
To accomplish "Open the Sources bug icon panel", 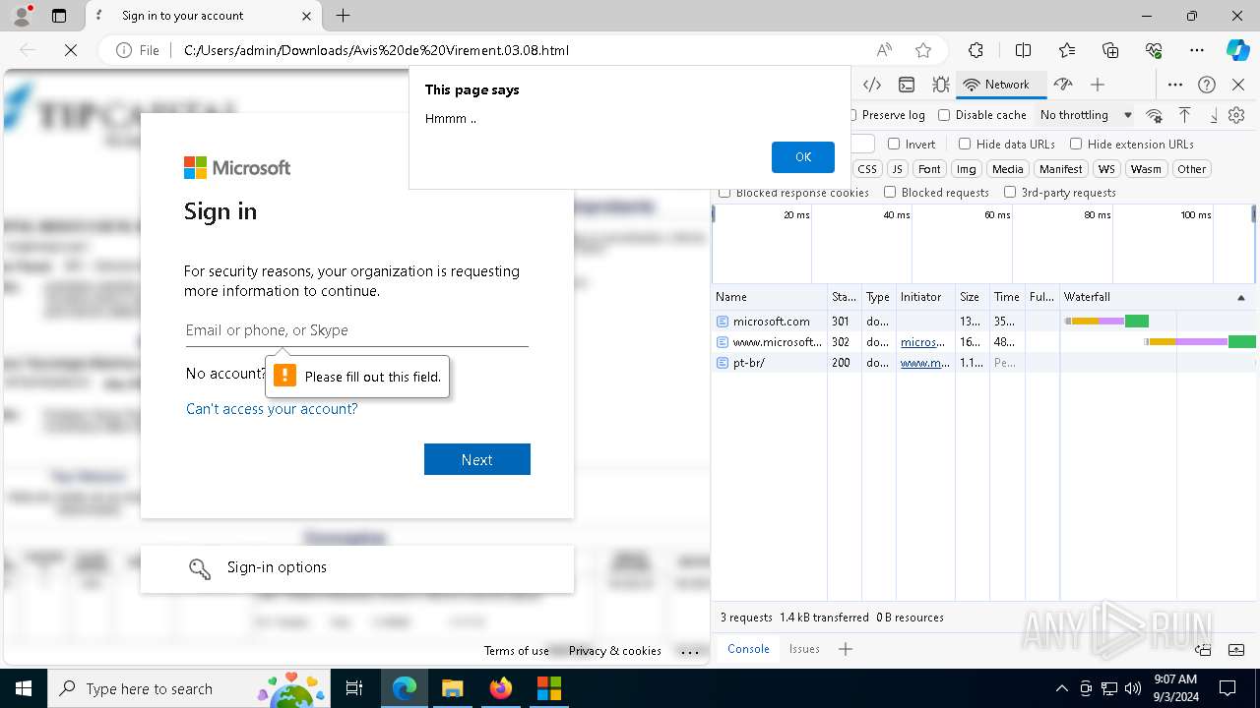I will click(941, 85).
